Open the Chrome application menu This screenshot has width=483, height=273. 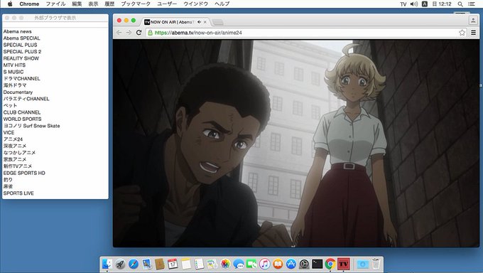29,4
